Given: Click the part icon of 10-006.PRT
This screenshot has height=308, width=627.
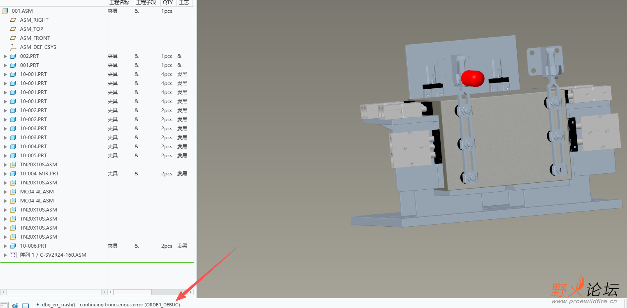Looking at the screenshot, I should [x=13, y=246].
